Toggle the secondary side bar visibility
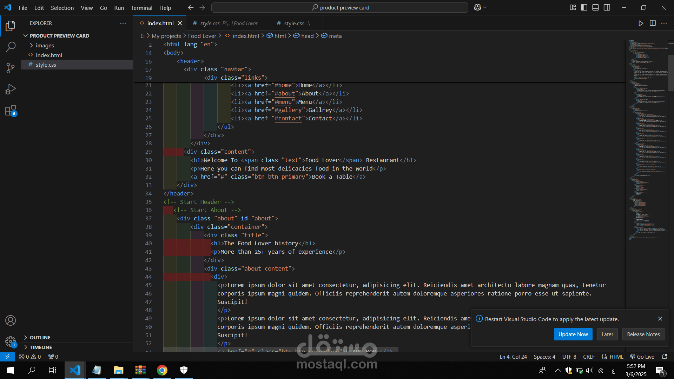Viewport: 674px width, 379px height. click(607, 7)
